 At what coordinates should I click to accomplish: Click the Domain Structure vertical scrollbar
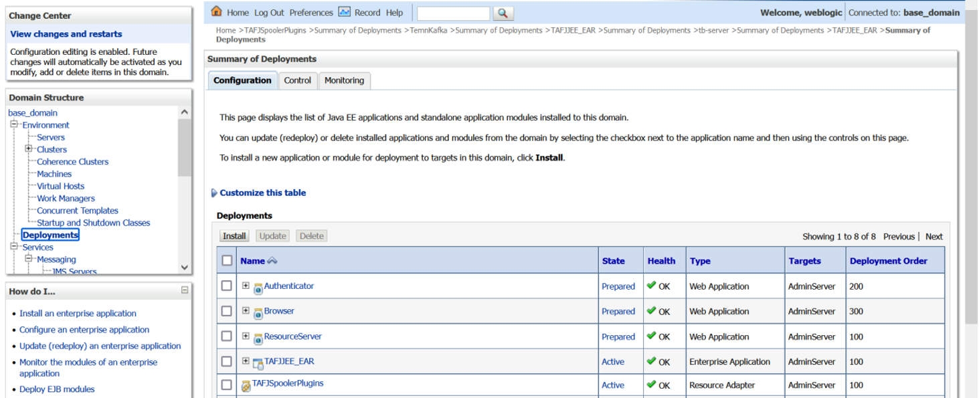(x=185, y=187)
